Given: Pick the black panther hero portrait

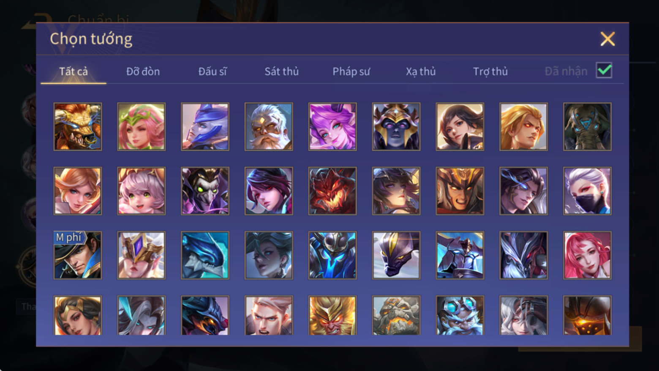Looking at the screenshot, I should click(396, 255).
